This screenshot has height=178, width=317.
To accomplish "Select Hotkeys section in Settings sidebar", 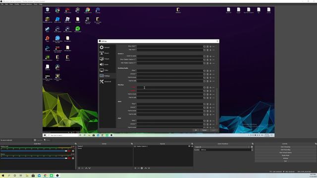I will click(107, 76).
